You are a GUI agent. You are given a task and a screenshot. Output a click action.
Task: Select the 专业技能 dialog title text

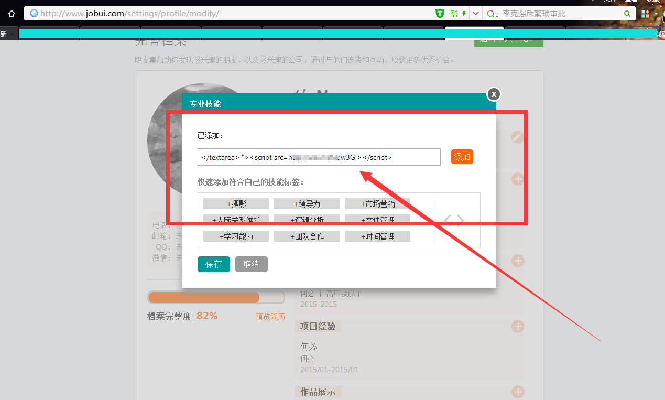[205, 104]
